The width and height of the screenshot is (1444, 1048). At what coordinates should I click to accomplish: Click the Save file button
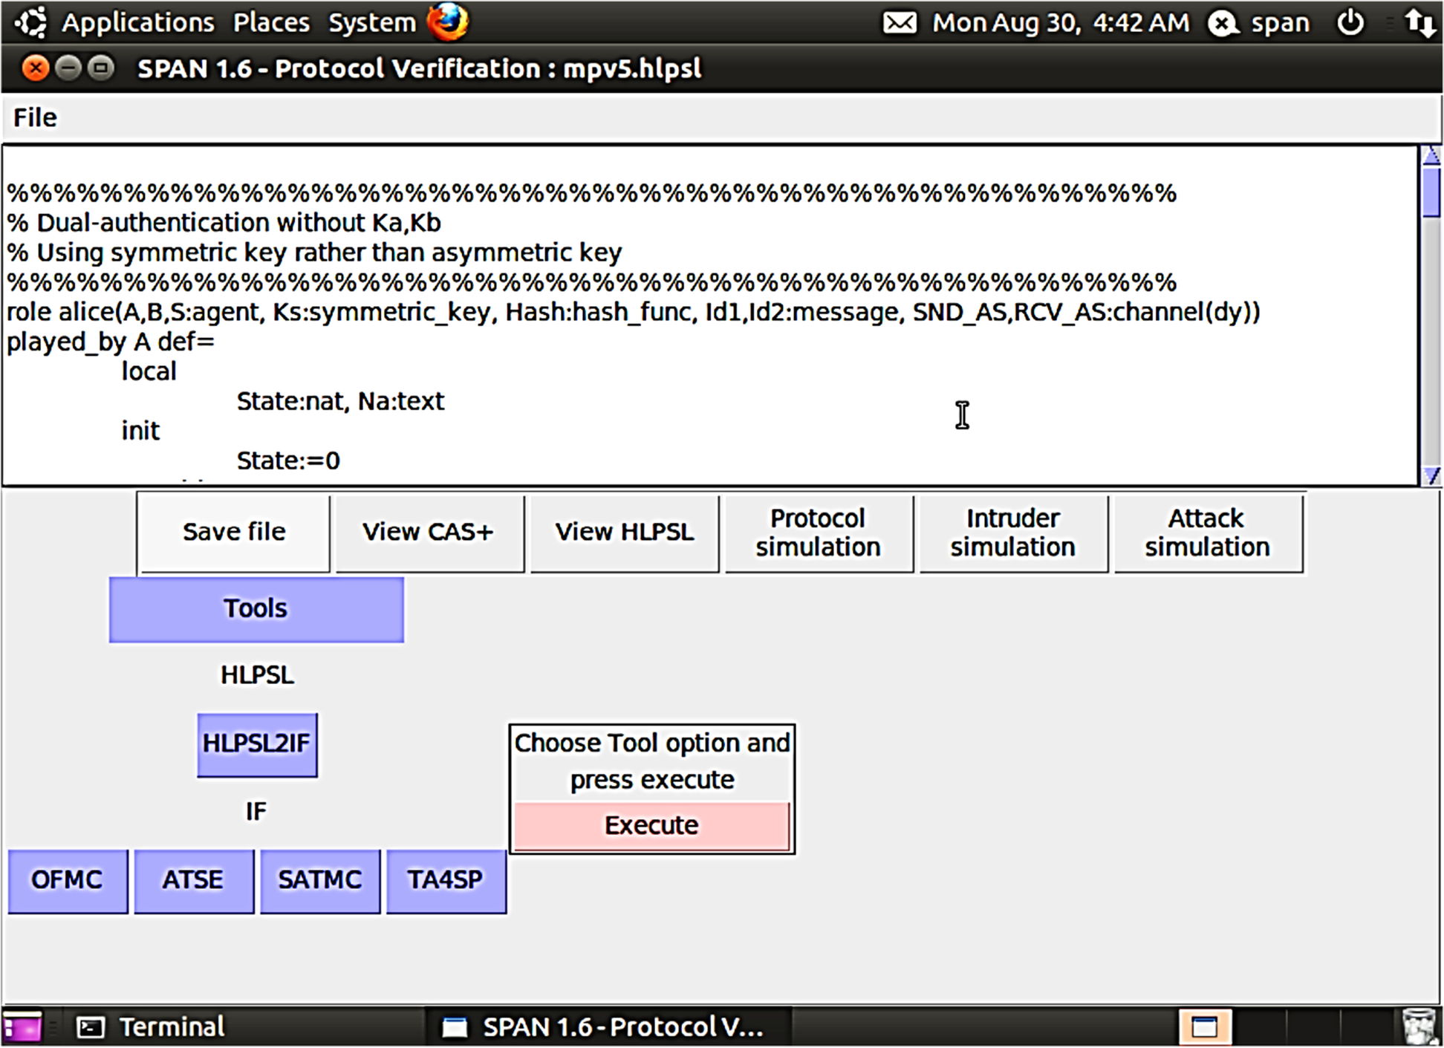click(234, 532)
